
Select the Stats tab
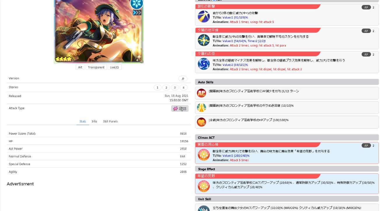83,121
